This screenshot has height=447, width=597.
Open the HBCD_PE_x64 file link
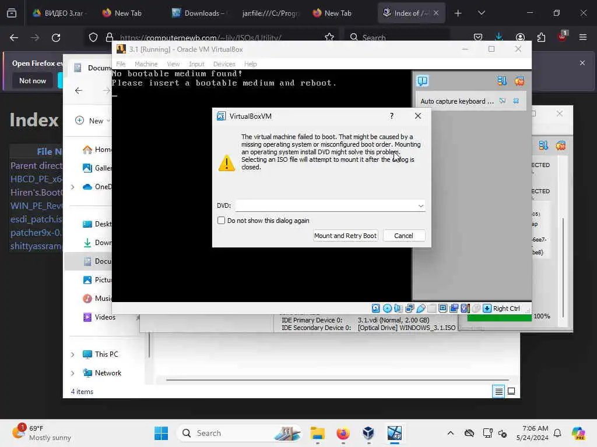pyautogui.click(x=36, y=179)
